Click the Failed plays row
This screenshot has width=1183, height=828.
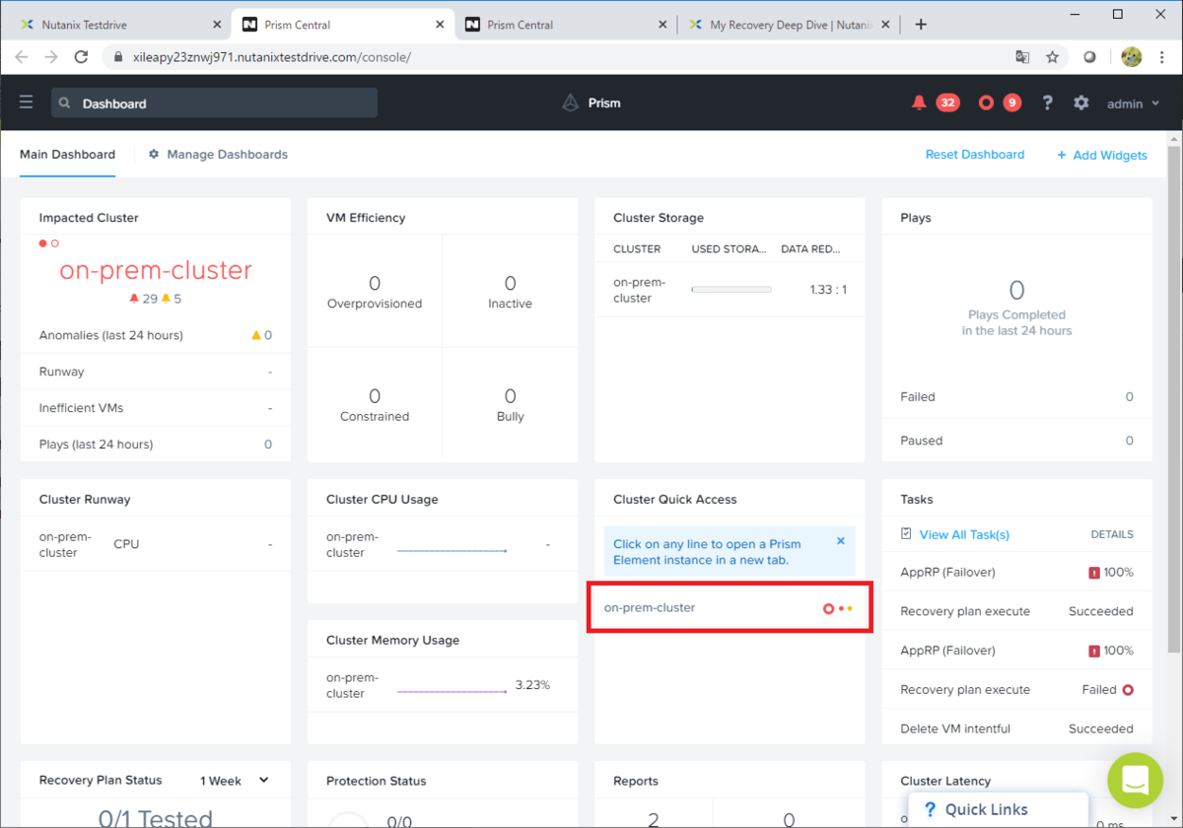point(1016,396)
